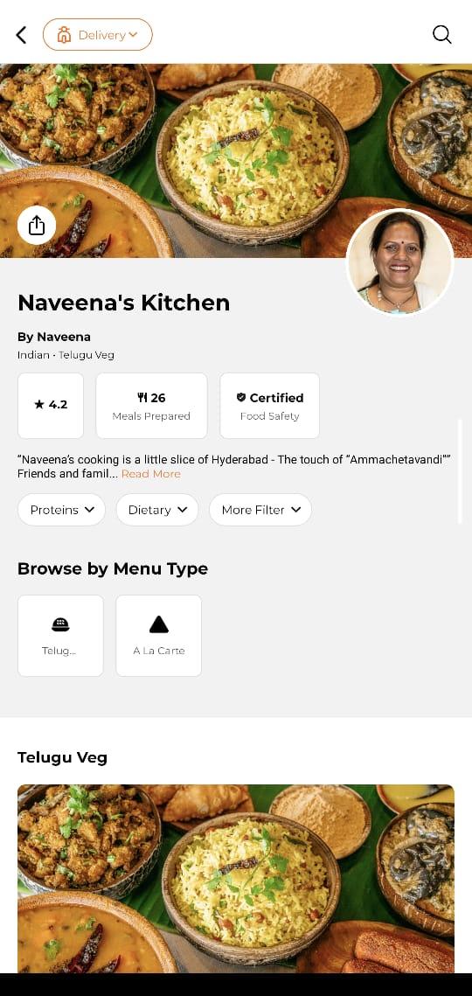Tap the share icon on banner
472x996 pixels.
pos(37,226)
